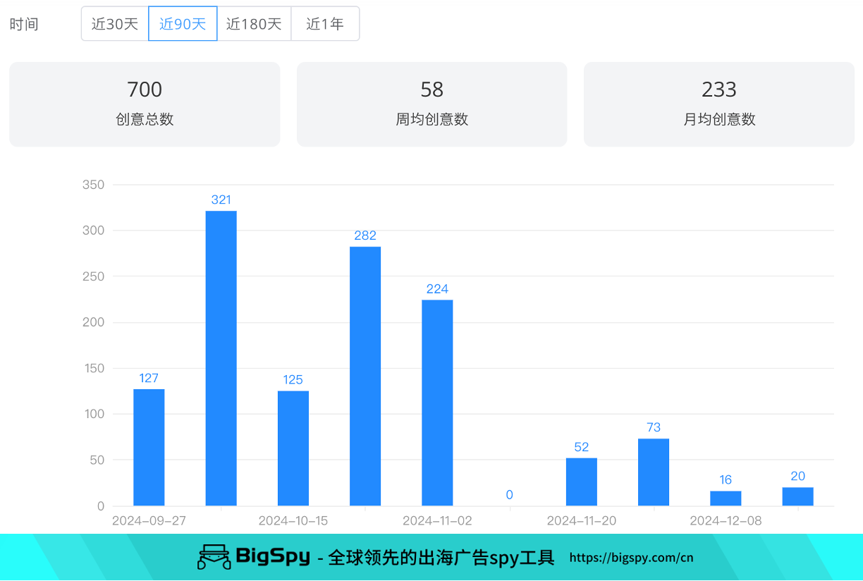This screenshot has width=863, height=581.
Task: Switch to the 近1年 view
Action: click(x=325, y=23)
